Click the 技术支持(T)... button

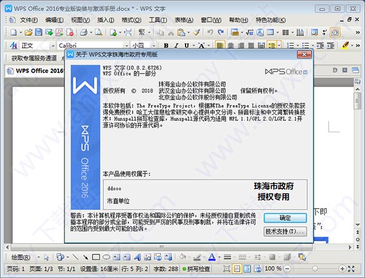pyautogui.click(x=285, y=231)
